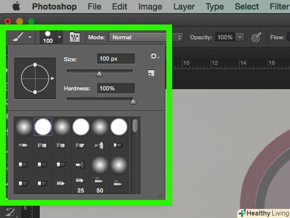Screen dimensions: 290x218
Task: Select sixth soft round brush in third row
Action: pos(119,164)
